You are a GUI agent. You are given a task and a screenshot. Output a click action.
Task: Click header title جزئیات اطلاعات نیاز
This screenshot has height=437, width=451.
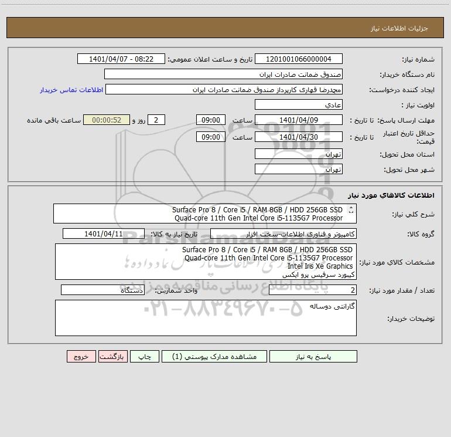[x=399, y=28]
